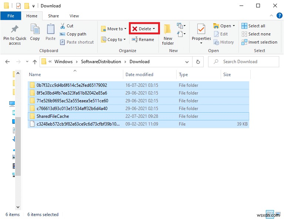The image size is (284, 219).
Task: Click the 16-07-2021 03:15 date cell
Action: click(x=142, y=85)
